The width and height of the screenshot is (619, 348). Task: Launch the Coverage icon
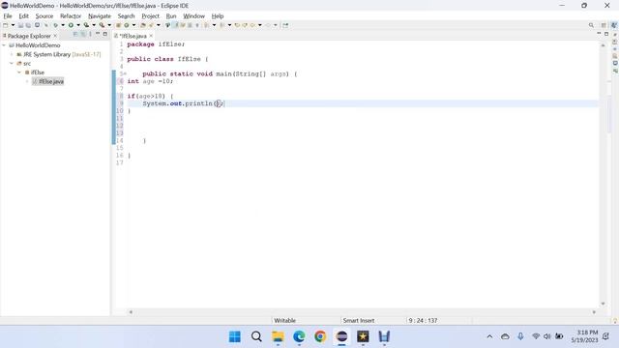(x=86, y=25)
